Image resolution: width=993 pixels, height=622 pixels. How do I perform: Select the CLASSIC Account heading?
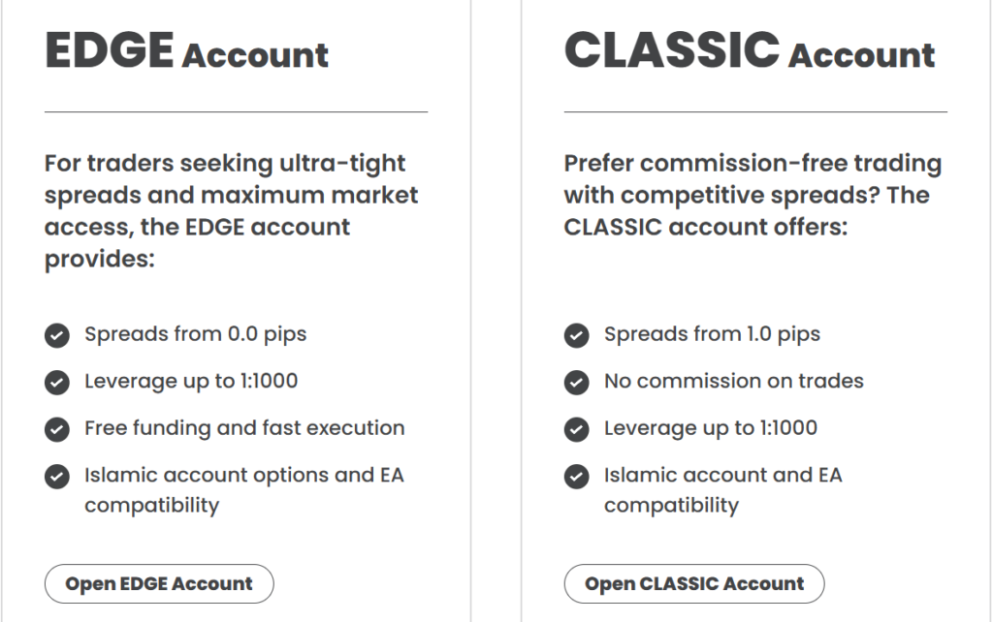tap(750, 51)
